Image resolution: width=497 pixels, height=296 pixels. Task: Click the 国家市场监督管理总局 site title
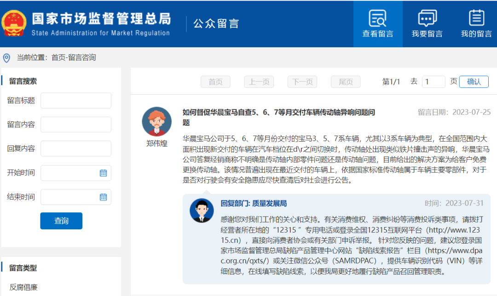pos(101,19)
